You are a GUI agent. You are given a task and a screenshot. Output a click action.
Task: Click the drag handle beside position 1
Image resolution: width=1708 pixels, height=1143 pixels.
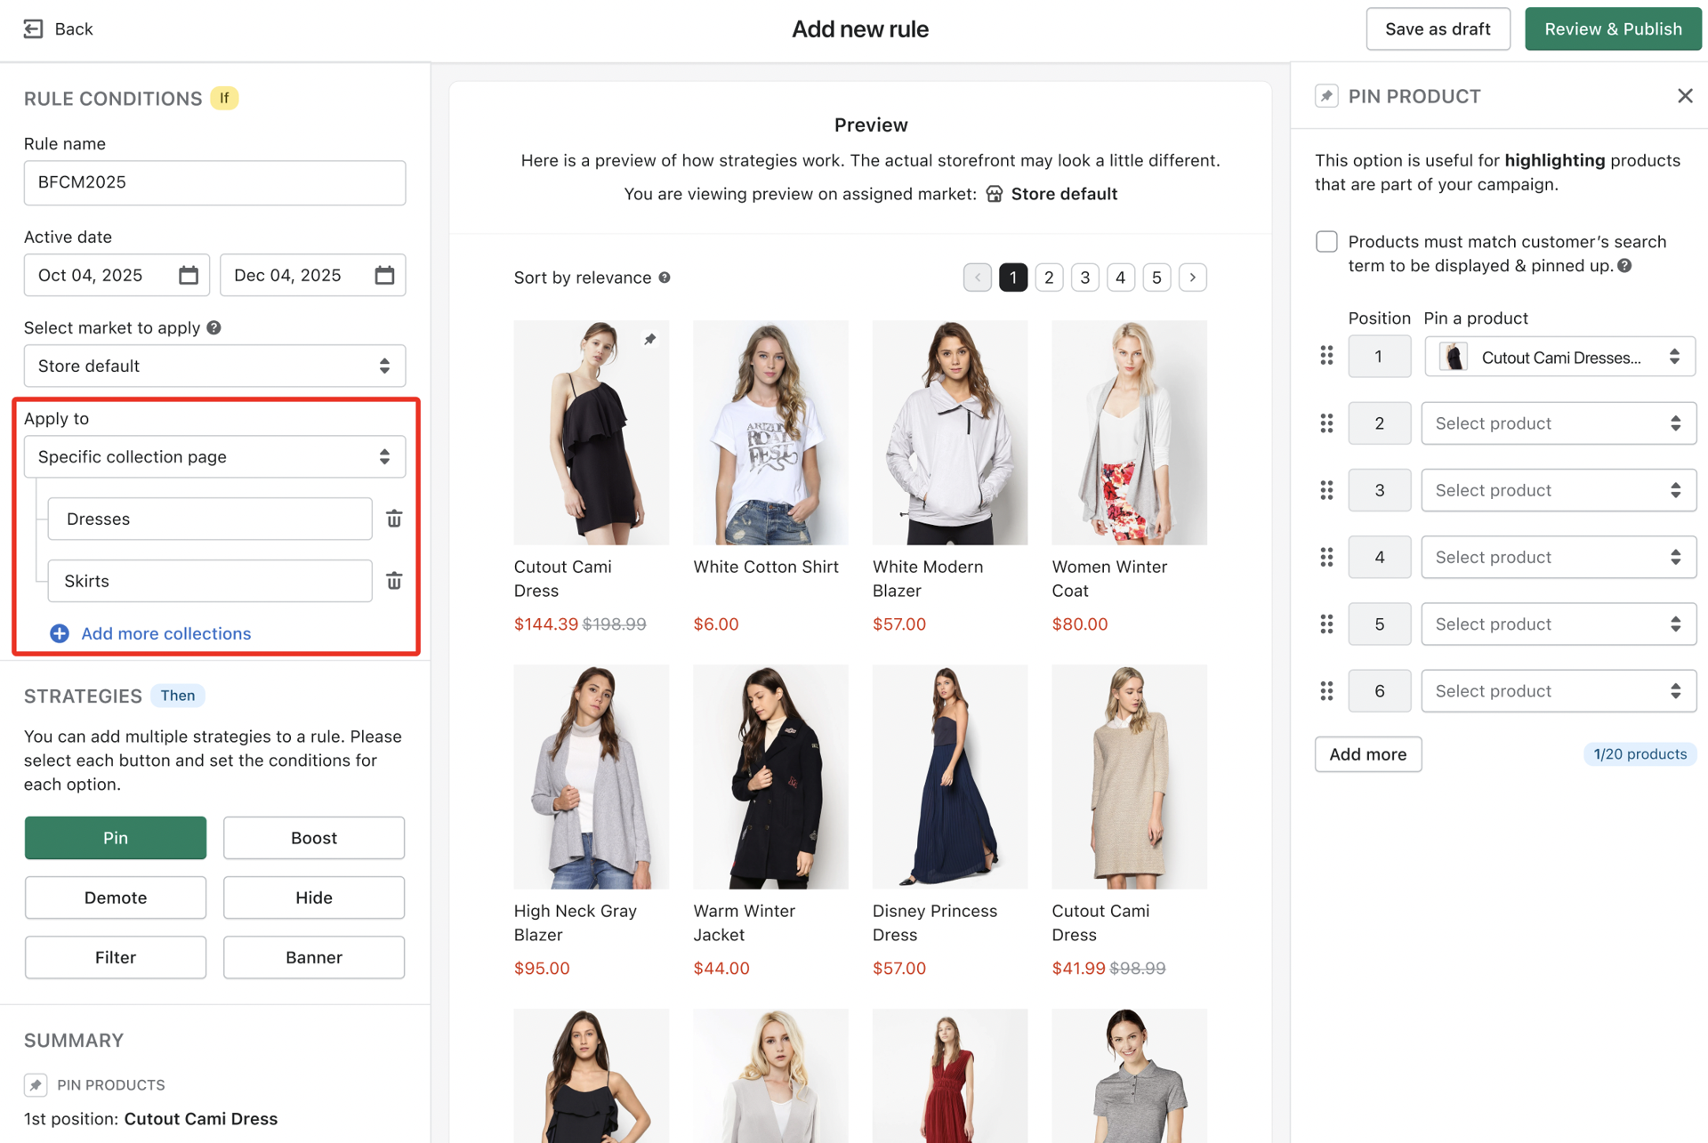1326,356
